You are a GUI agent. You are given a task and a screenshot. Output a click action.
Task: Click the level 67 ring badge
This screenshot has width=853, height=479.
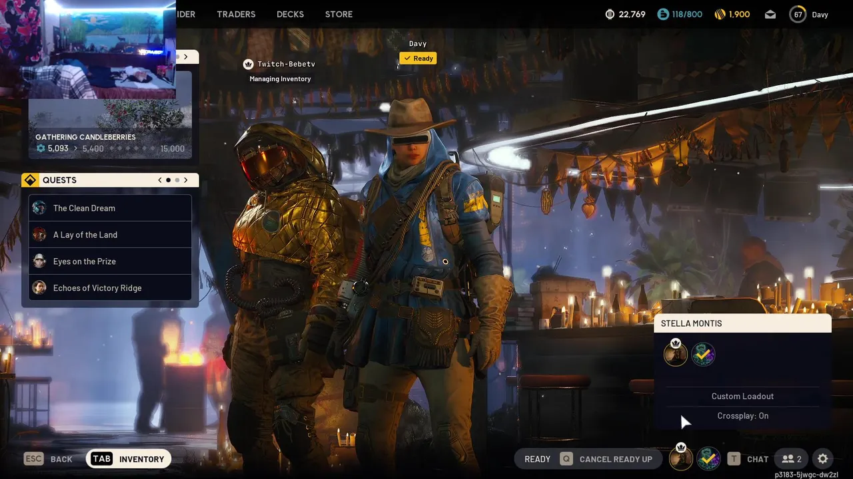(x=798, y=14)
